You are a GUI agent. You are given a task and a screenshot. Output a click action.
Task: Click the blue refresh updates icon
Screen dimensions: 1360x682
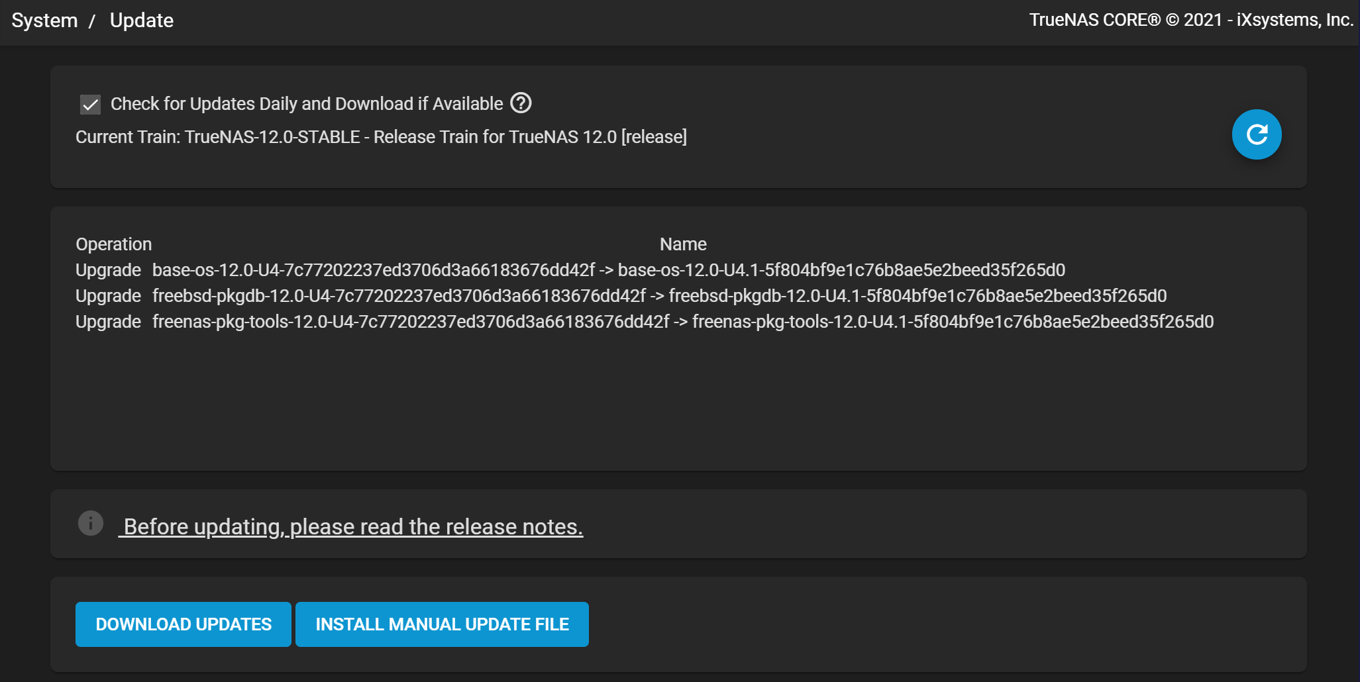[1257, 134]
